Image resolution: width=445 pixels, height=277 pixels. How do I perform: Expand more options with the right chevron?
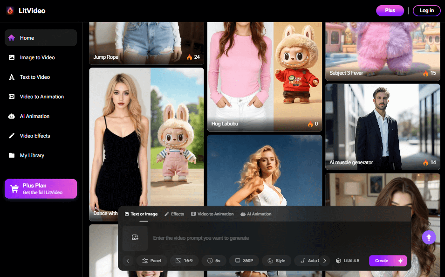[325, 261]
